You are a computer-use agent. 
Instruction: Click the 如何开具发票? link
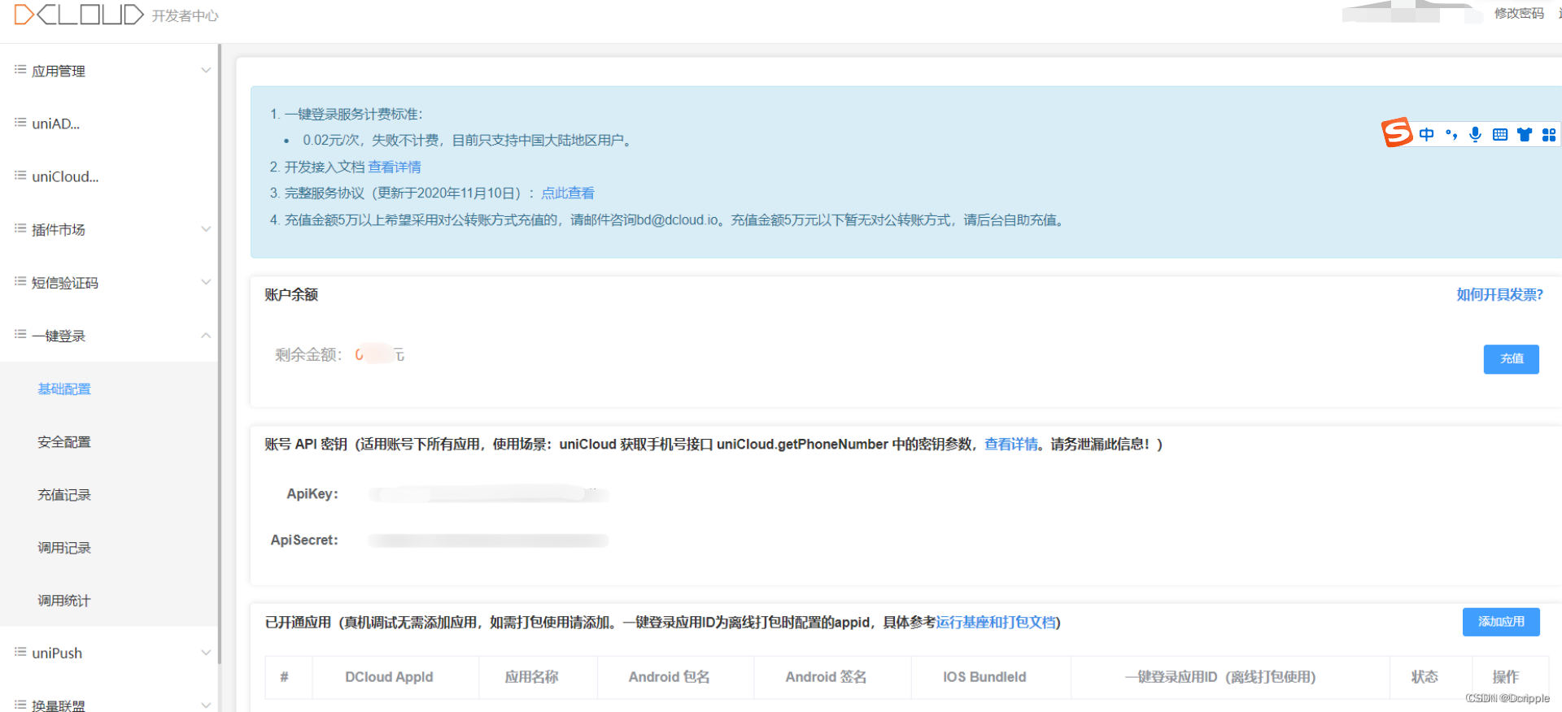(x=1499, y=294)
